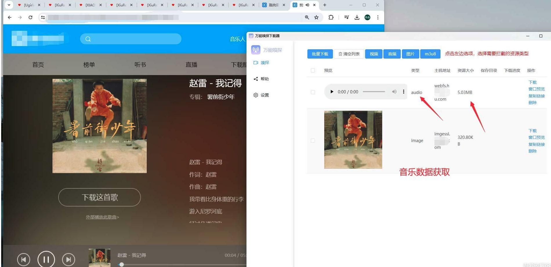Open the 直播 navigation tab
Image resolution: width=551 pixels, height=267 pixels.
(191, 65)
